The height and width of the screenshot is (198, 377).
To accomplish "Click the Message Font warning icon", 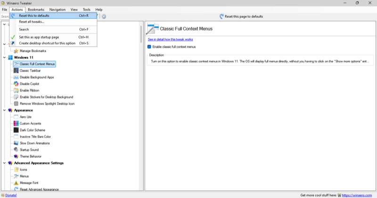I will coord(16,182).
